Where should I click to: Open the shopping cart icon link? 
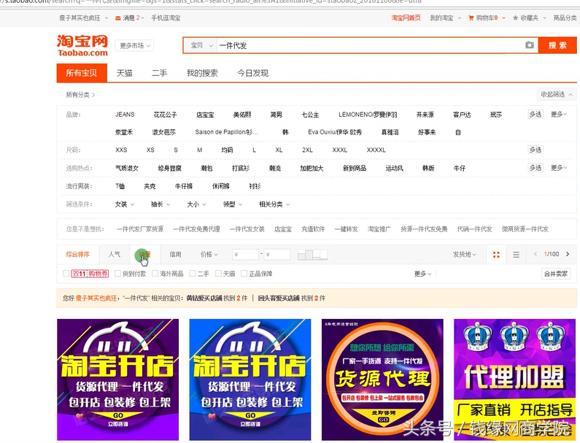point(471,18)
